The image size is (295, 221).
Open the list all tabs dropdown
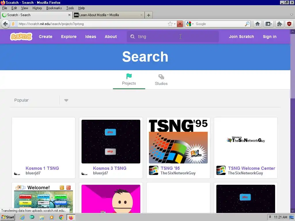292,15
